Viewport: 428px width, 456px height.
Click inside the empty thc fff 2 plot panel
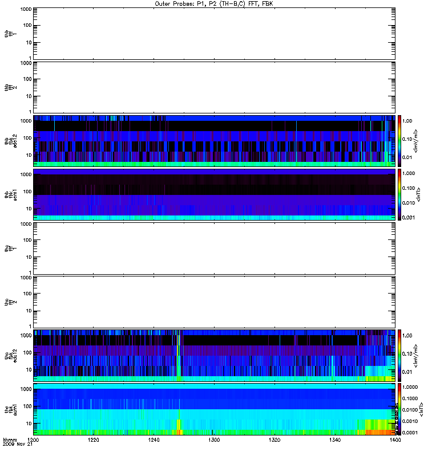click(x=214, y=302)
